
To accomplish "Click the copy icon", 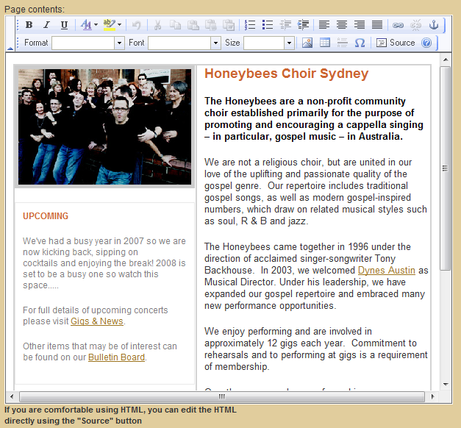I will point(175,25).
